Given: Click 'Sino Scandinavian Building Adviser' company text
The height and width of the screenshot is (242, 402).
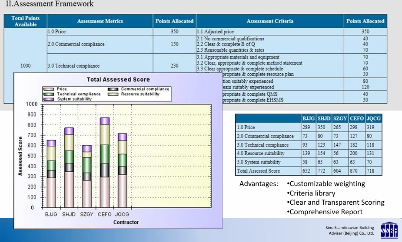Looking at the screenshot, I should (350, 230).
